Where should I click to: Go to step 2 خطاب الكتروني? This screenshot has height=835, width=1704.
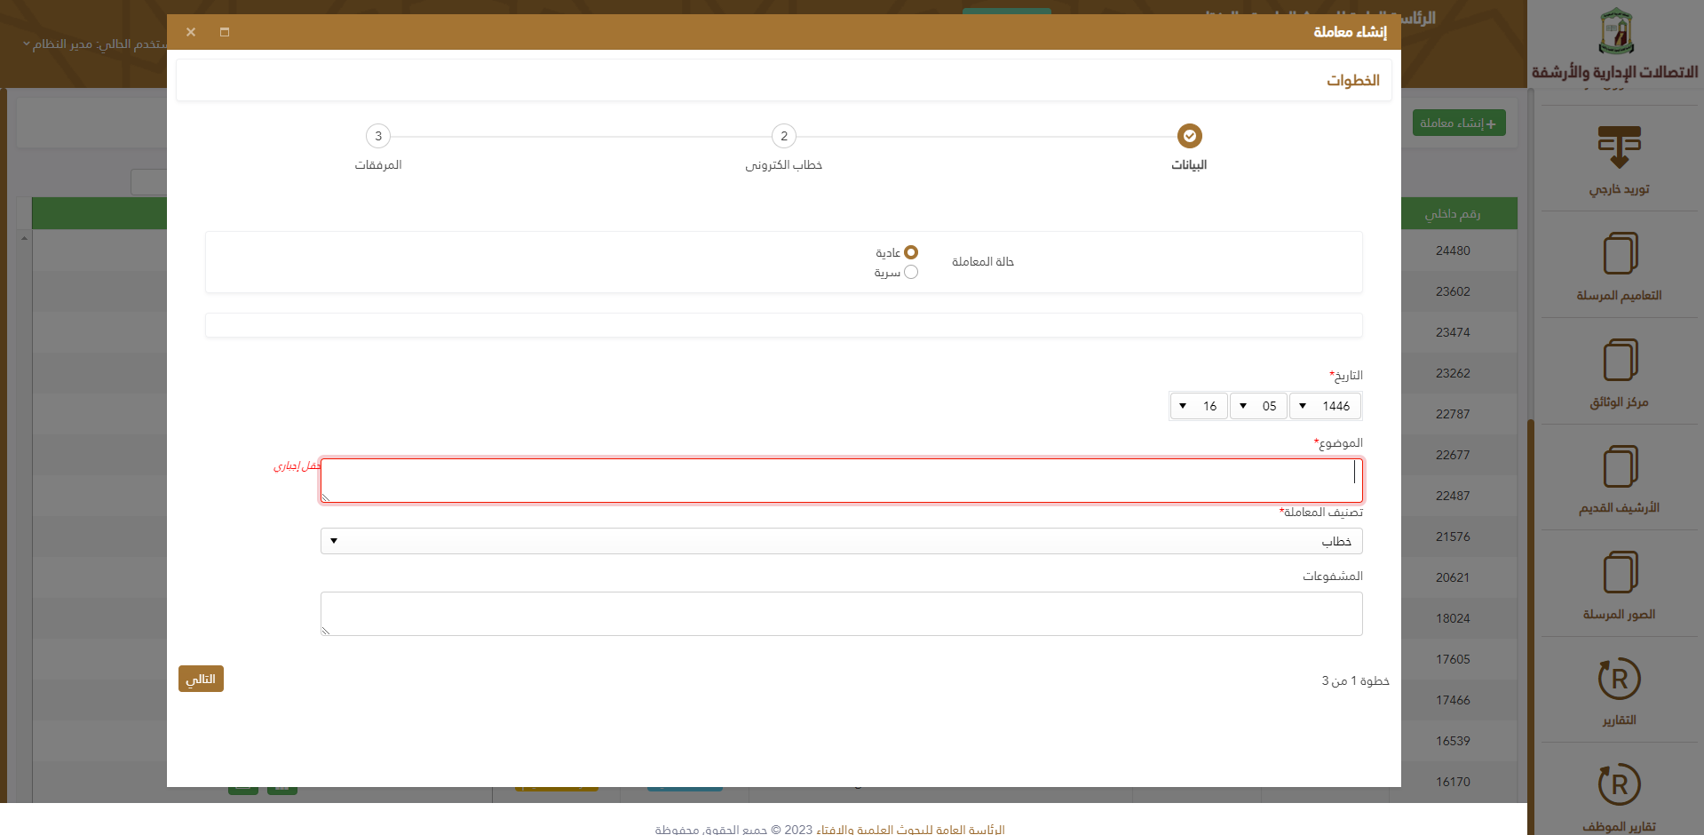tap(783, 136)
